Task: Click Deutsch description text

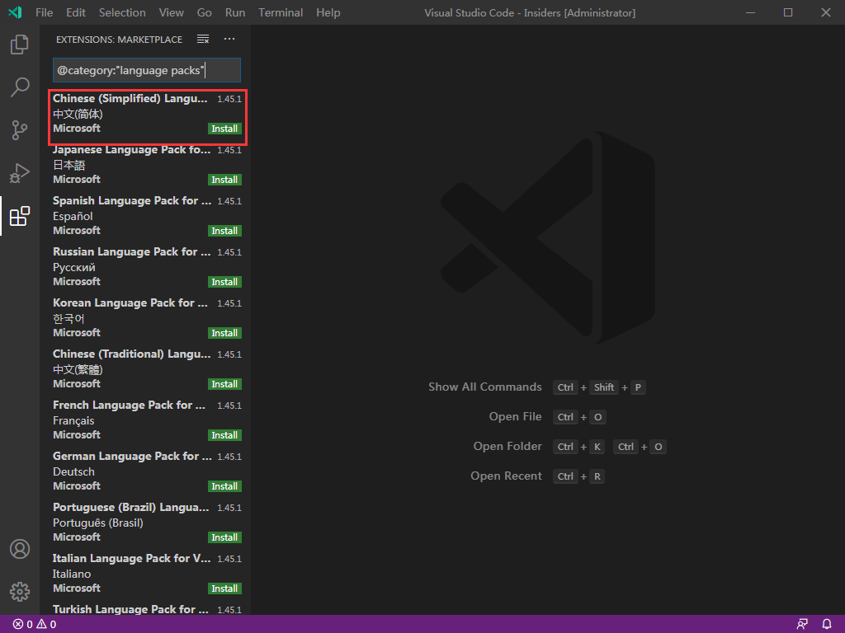Action: [73, 472]
